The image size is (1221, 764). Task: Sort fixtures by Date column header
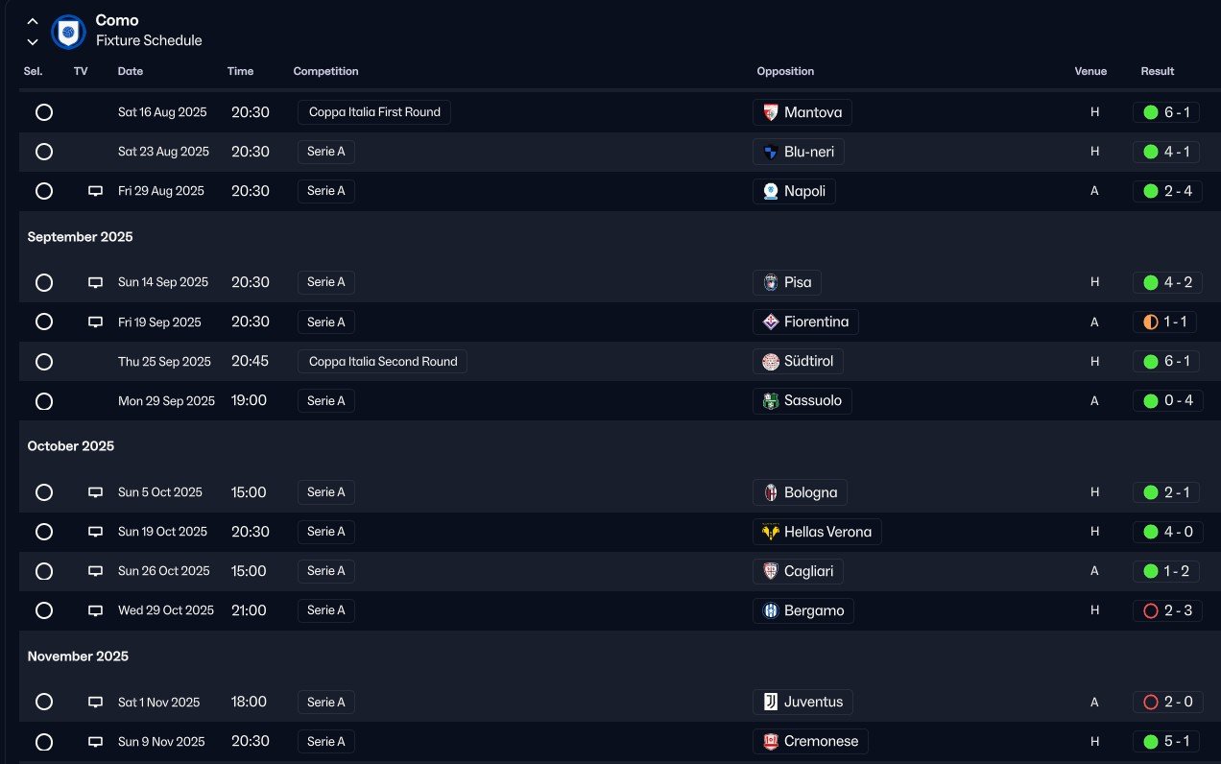pos(131,71)
